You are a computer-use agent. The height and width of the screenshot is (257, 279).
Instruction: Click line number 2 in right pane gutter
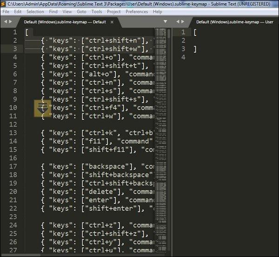(x=183, y=41)
